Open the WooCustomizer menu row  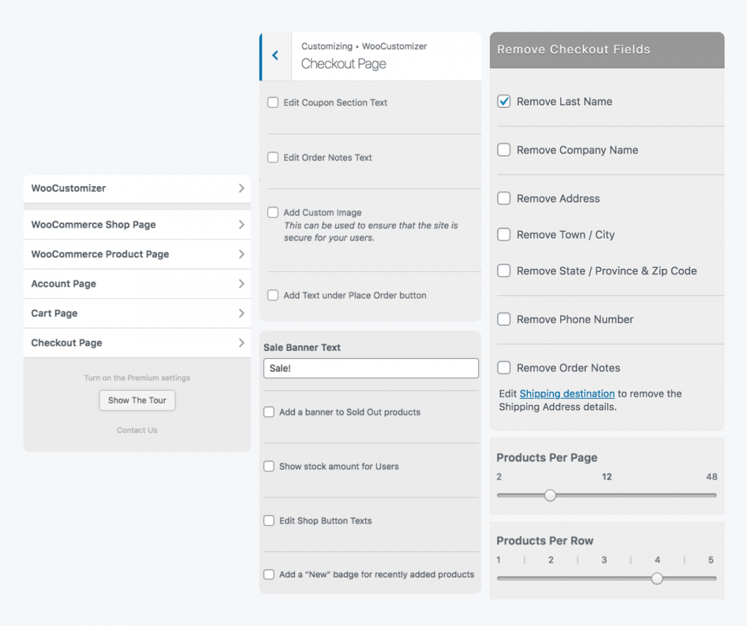[x=137, y=189]
